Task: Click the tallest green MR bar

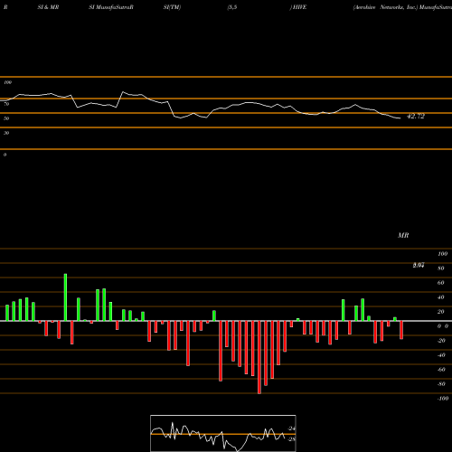Action: click(x=65, y=297)
